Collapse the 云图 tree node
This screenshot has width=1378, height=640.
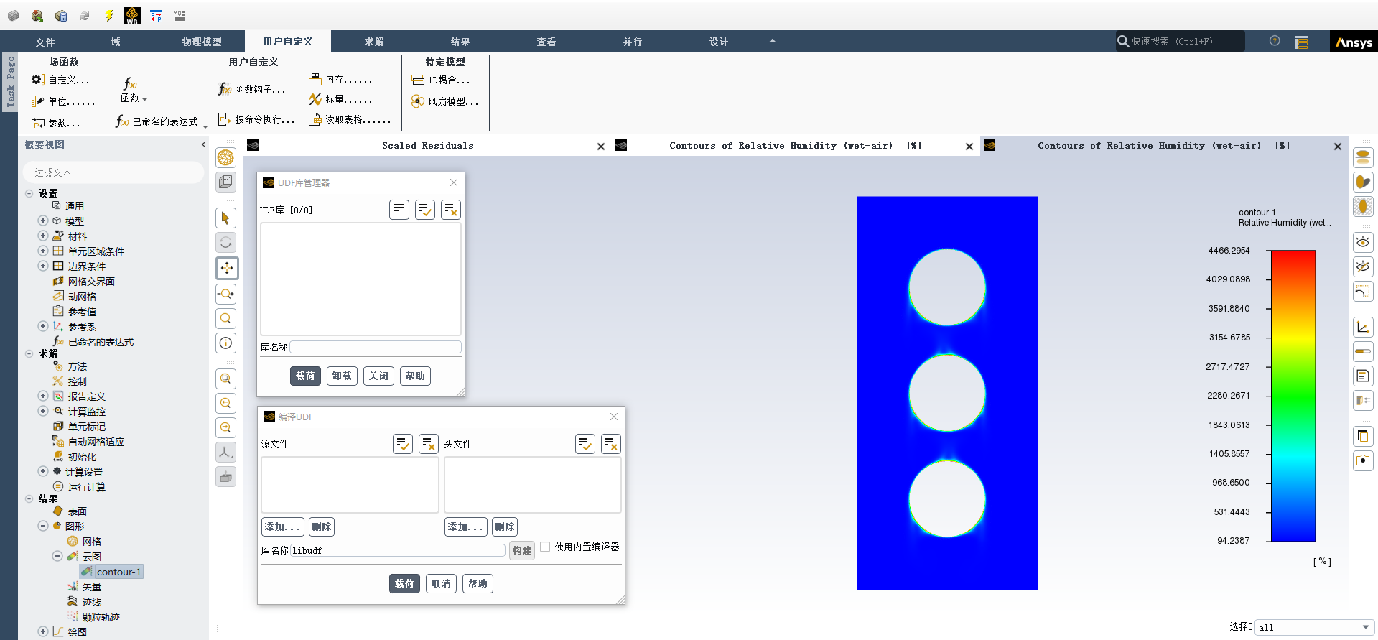pos(57,556)
